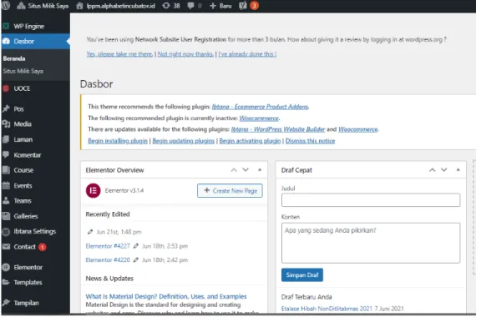Viewport: 481px width, 322px height.
Task: Move Elementor Overview widget down
Action: pyautogui.click(x=246, y=170)
